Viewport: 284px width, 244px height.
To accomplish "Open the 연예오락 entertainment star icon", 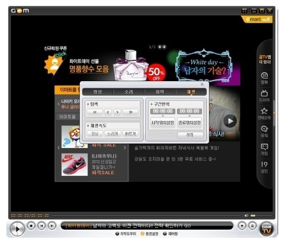I will click(264, 113).
